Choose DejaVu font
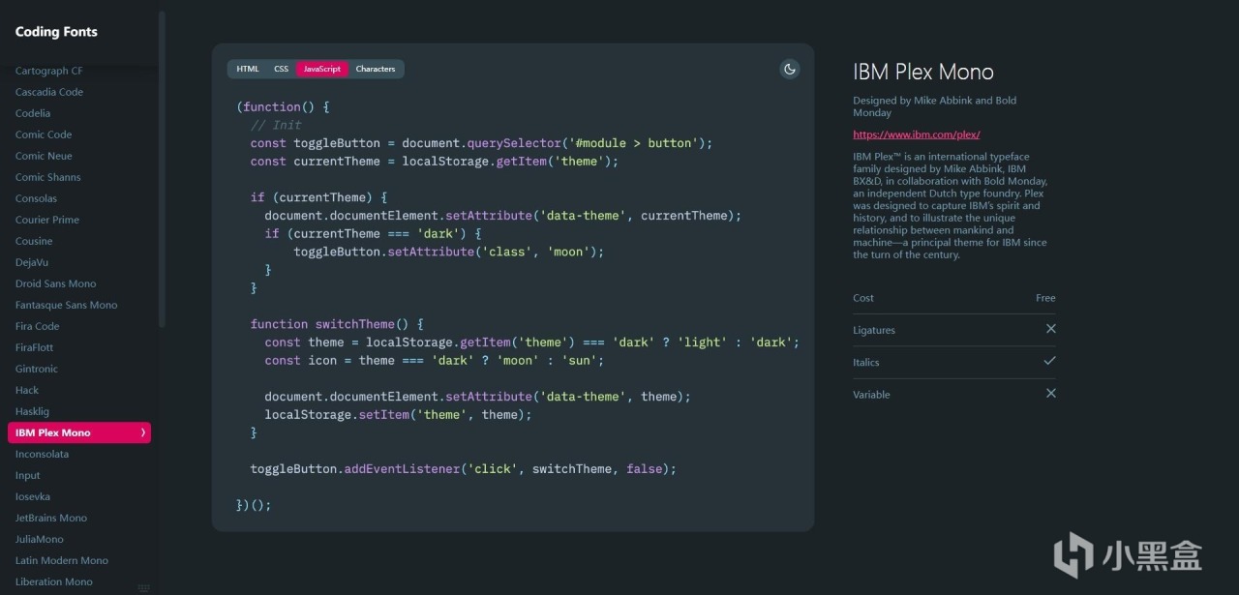The image size is (1239, 595). point(32,262)
